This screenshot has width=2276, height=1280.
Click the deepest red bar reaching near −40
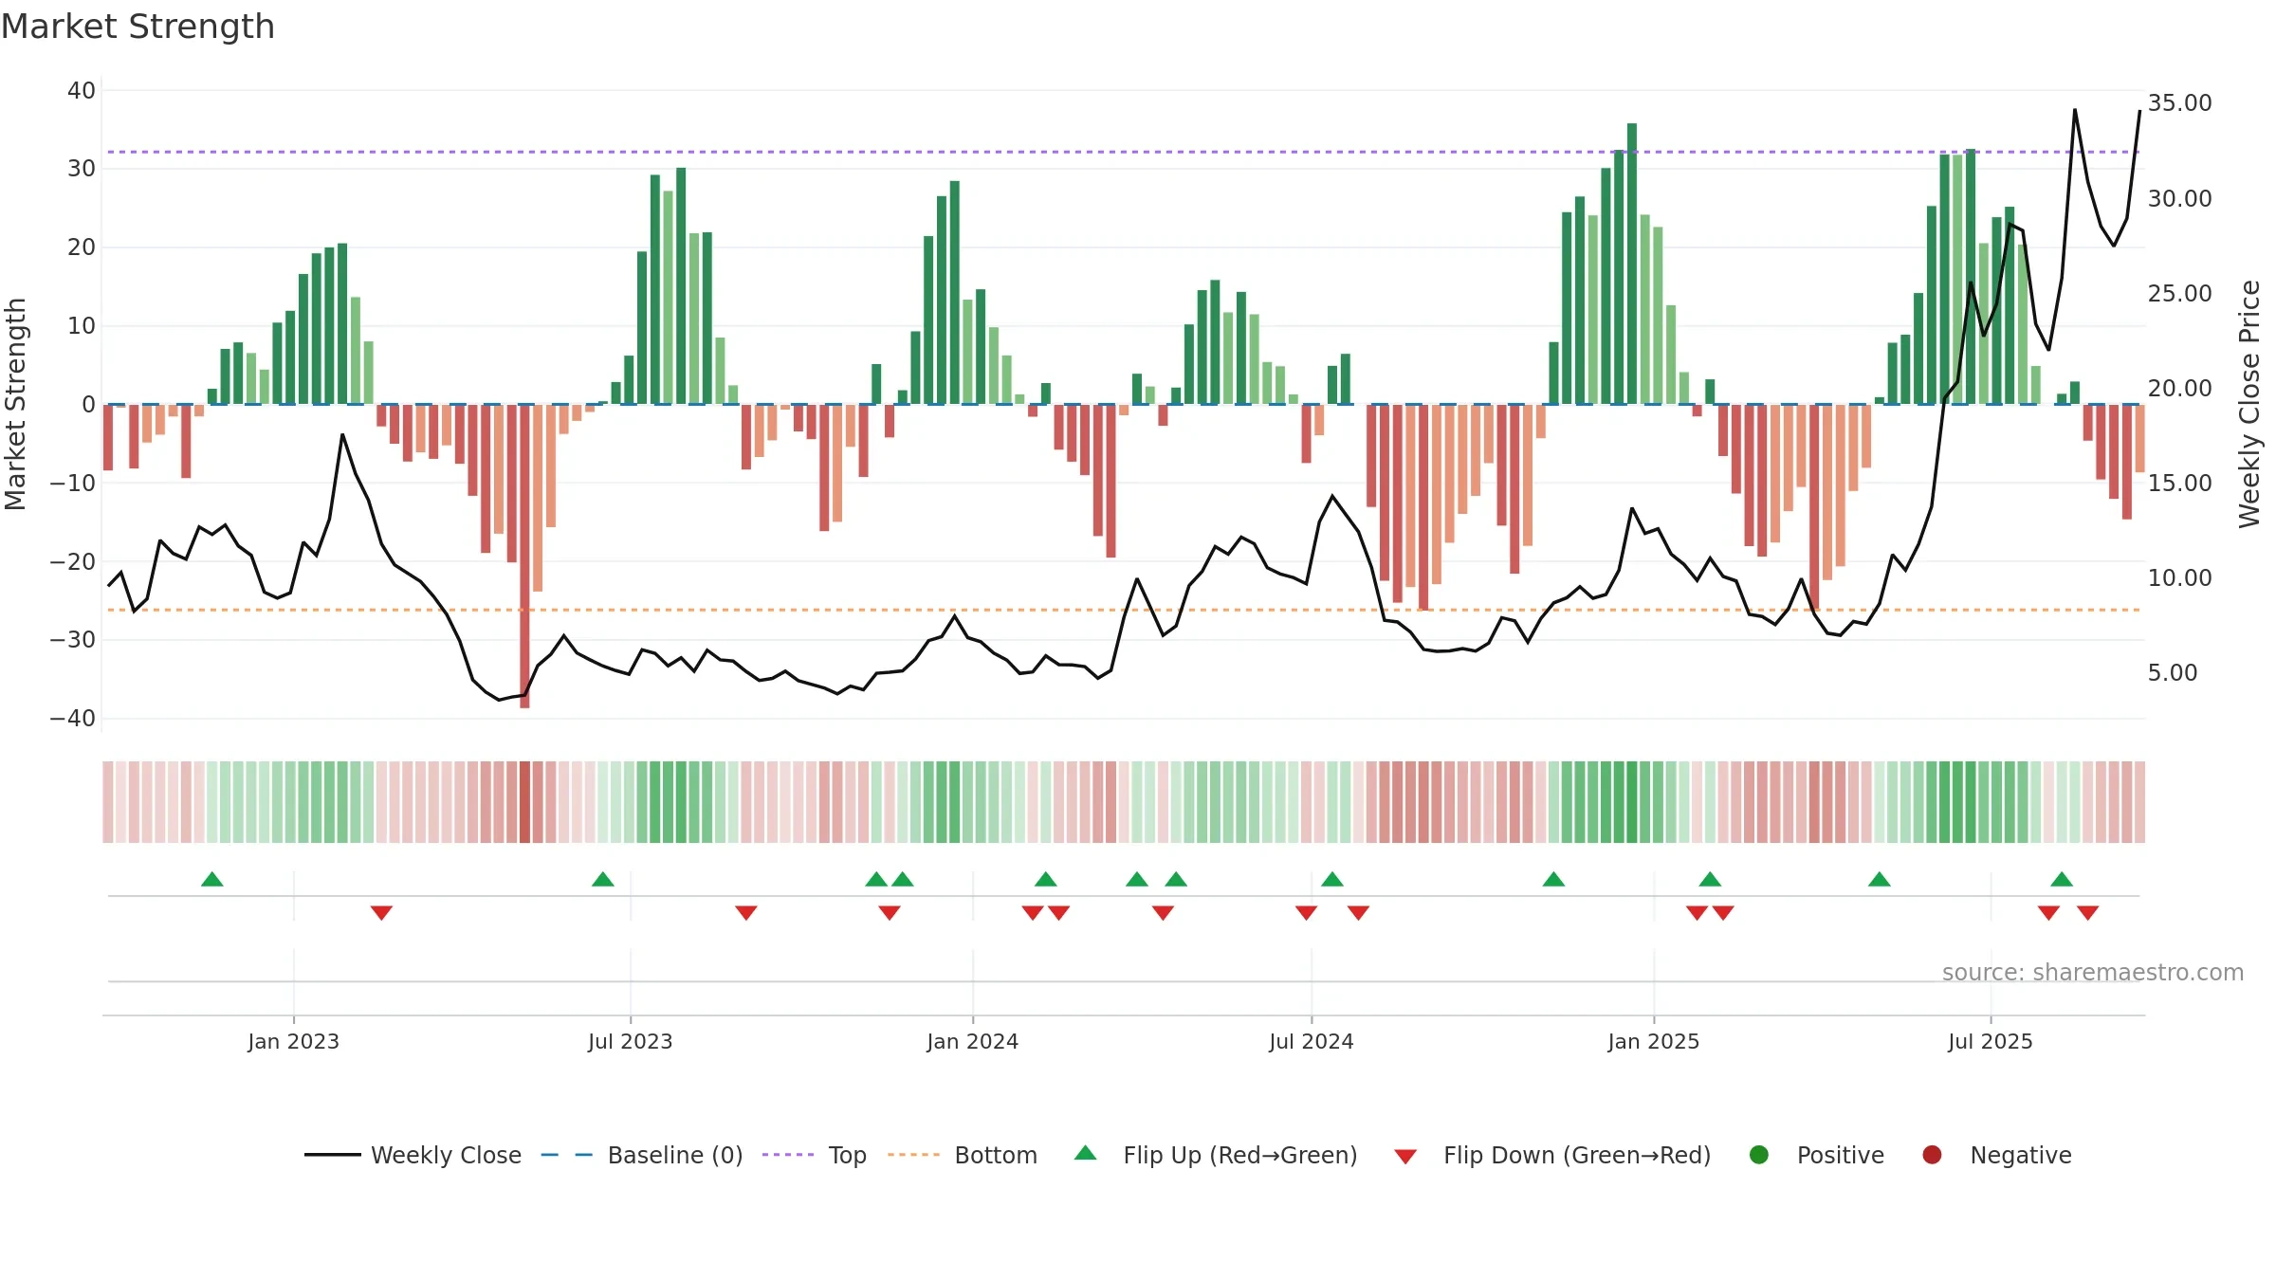524,556
